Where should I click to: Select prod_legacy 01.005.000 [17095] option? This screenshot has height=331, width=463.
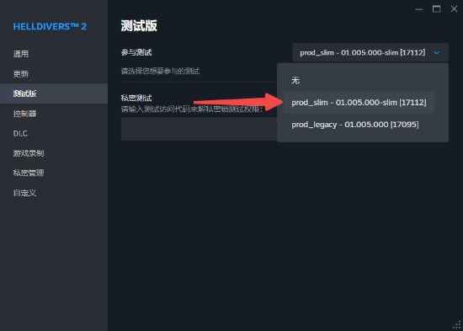[359, 125]
